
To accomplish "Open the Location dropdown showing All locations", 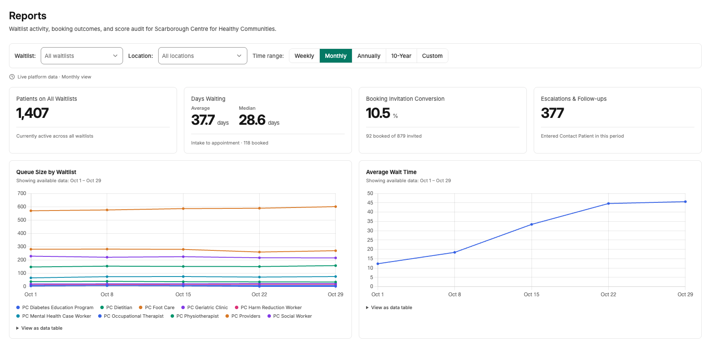I will click(x=203, y=56).
